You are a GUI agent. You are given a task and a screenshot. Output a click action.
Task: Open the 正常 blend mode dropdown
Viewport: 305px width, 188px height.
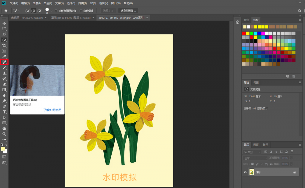tap(255, 158)
